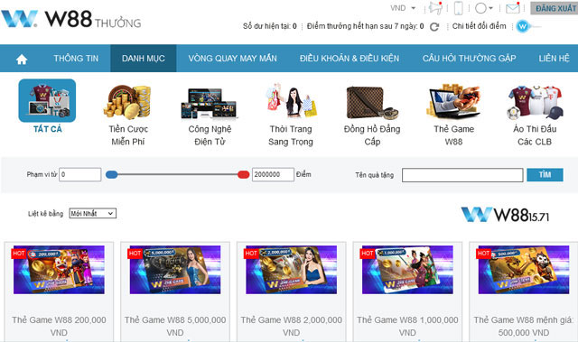
Task: Click the Đăng Xuất logout button
Action: (555, 8)
